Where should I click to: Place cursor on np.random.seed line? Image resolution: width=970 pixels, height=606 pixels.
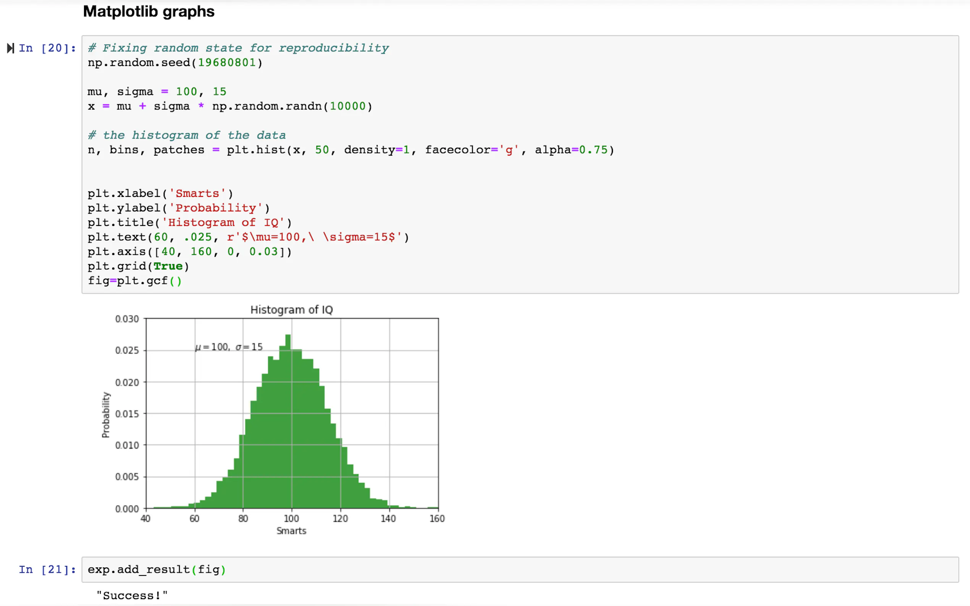tap(175, 63)
